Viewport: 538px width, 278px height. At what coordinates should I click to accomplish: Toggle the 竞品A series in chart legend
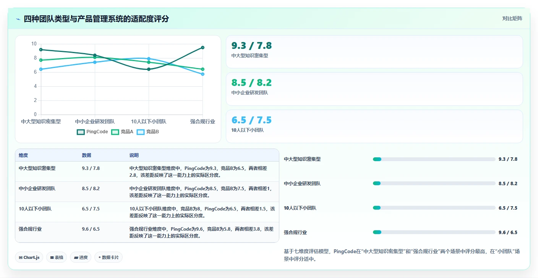tap(122, 132)
